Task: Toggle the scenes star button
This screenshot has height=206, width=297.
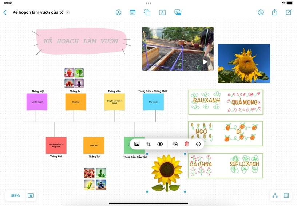Action: pyautogui.click(x=31, y=195)
